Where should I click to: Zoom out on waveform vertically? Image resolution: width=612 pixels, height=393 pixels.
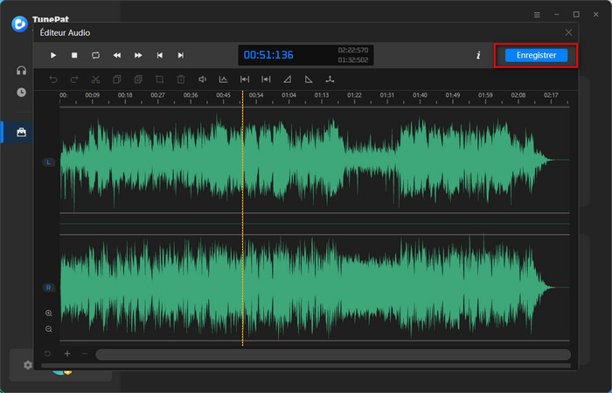click(49, 329)
